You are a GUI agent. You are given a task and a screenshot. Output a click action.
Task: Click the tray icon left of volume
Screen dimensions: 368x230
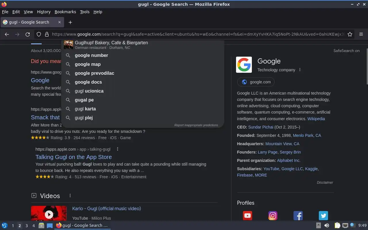[319, 225]
